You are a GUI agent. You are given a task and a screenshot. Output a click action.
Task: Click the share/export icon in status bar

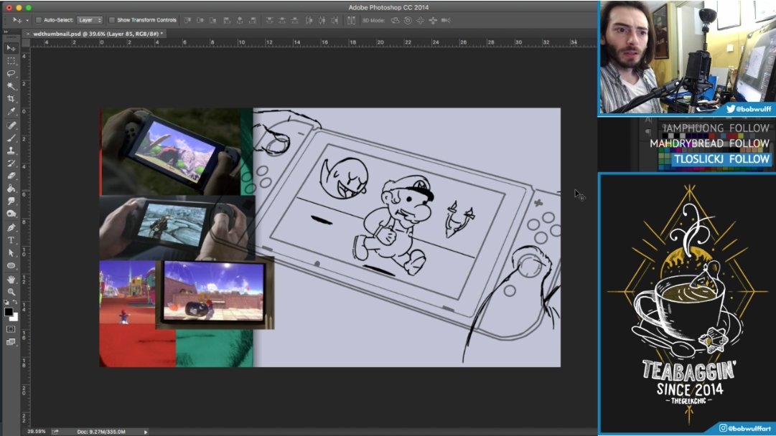[x=55, y=432]
